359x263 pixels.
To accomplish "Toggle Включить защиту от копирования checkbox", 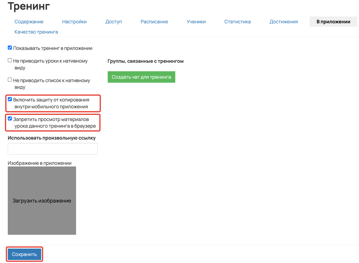I will (x=10, y=99).
